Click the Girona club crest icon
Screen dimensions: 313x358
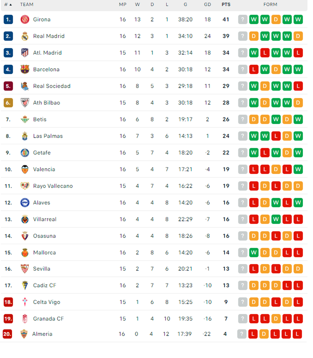point(25,19)
